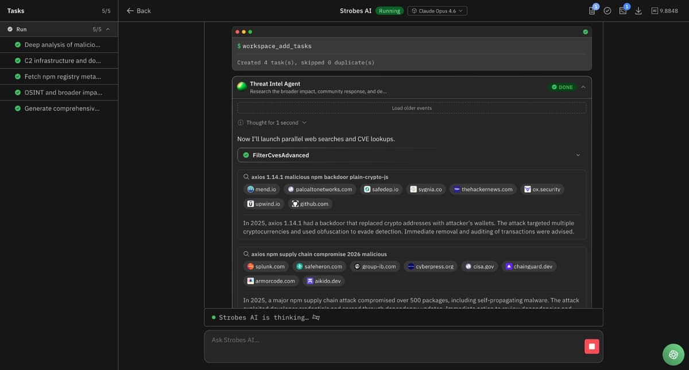Click the Run status check icon
Screen dimensions: 689x370
[10, 29]
